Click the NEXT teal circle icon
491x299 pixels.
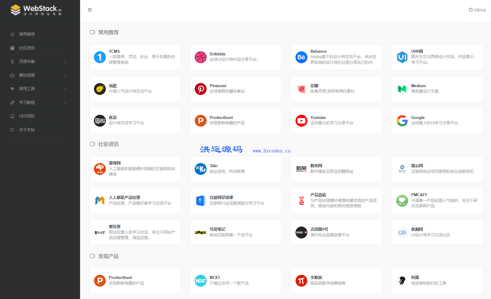point(201,281)
